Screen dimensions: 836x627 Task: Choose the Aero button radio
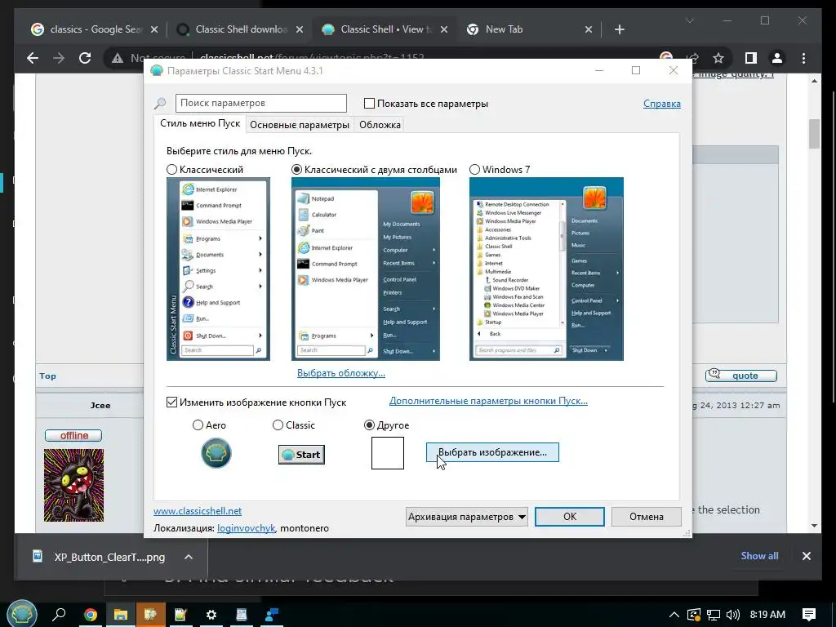[198, 425]
